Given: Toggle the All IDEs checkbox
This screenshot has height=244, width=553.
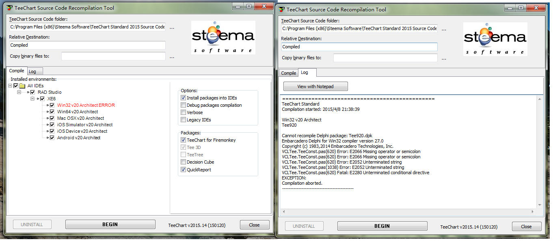Looking at the screenshot, I should pos(16,86).
